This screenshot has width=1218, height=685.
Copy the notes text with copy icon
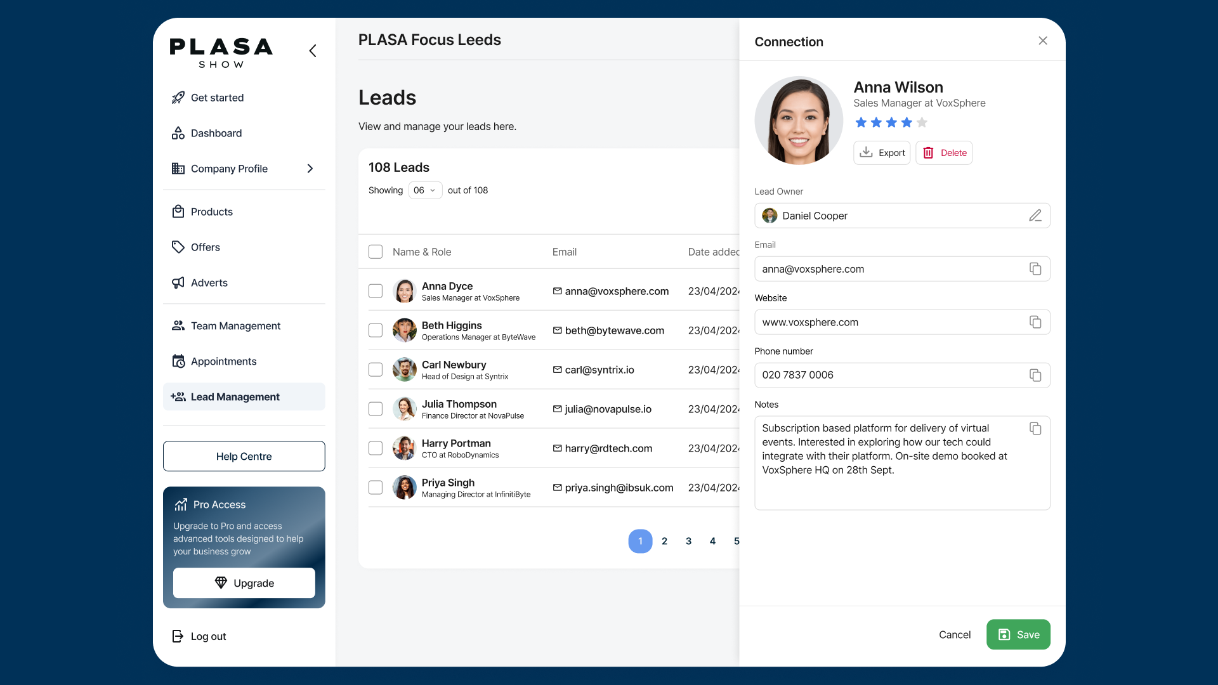[1035, 429]
